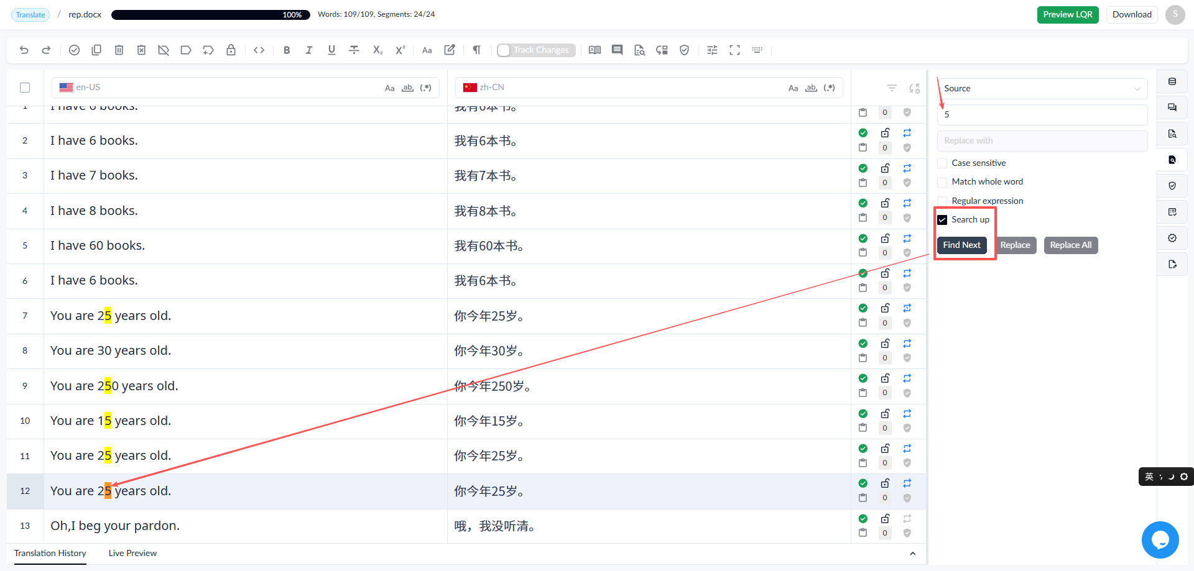
Task: Uncheck the Search up checkbox
Action: (942, 220)
